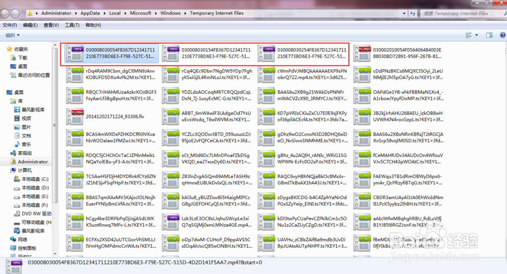Open the 查看(V) menu
507x274 pixels.
pos(51,25)
